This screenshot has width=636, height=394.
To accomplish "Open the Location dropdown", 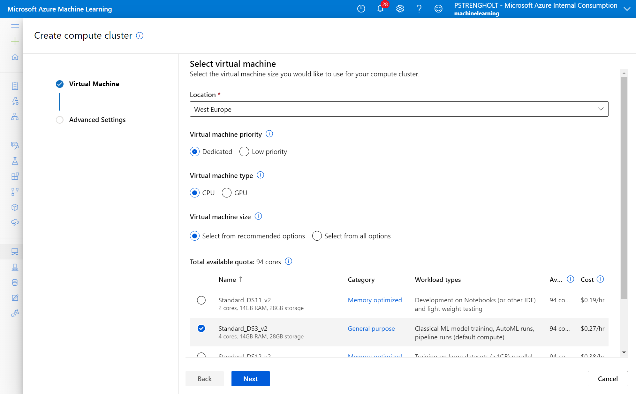I will pyautogui.click(x=399, y=109).
